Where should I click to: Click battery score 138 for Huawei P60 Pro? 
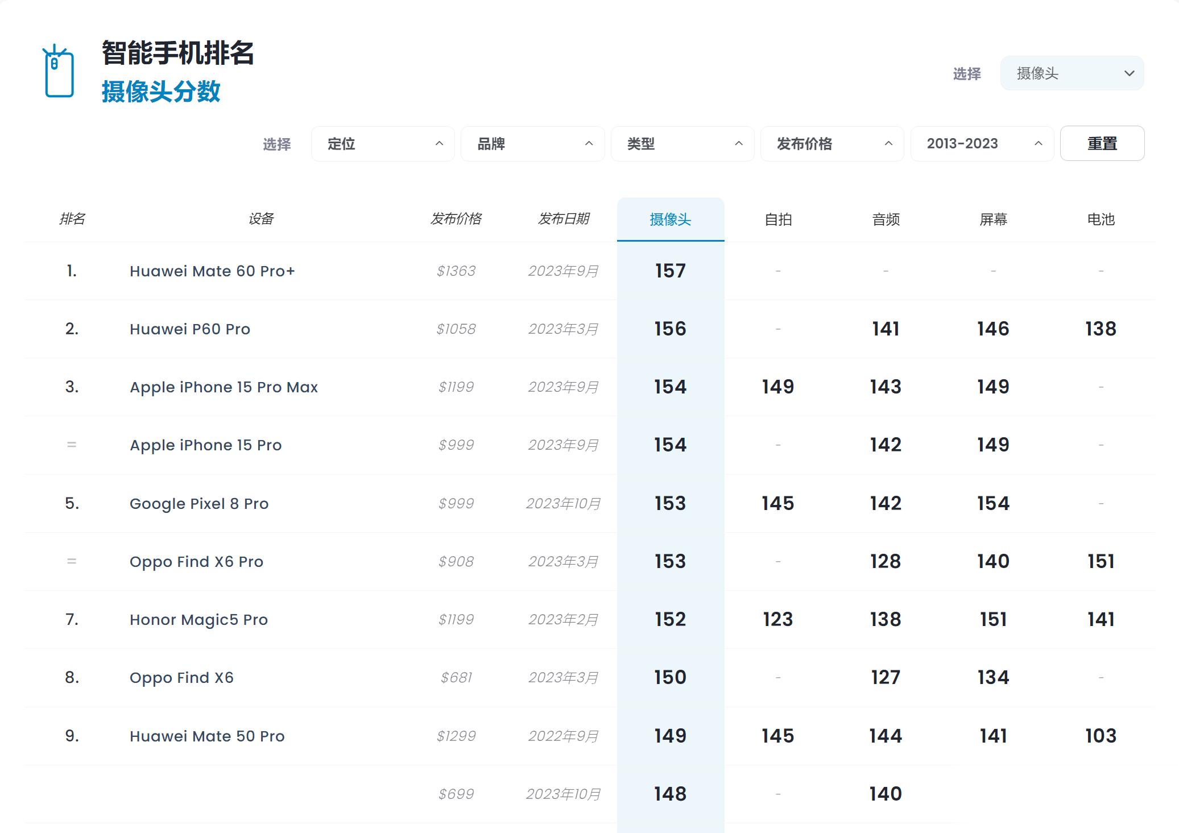click(x=1101, y=329)
